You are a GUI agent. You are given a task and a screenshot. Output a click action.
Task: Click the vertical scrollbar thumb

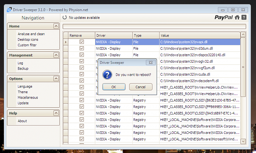click(243, 67)
